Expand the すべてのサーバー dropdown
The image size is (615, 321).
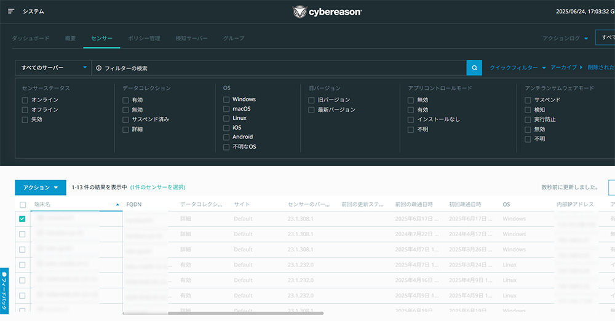tap(54, 68)
